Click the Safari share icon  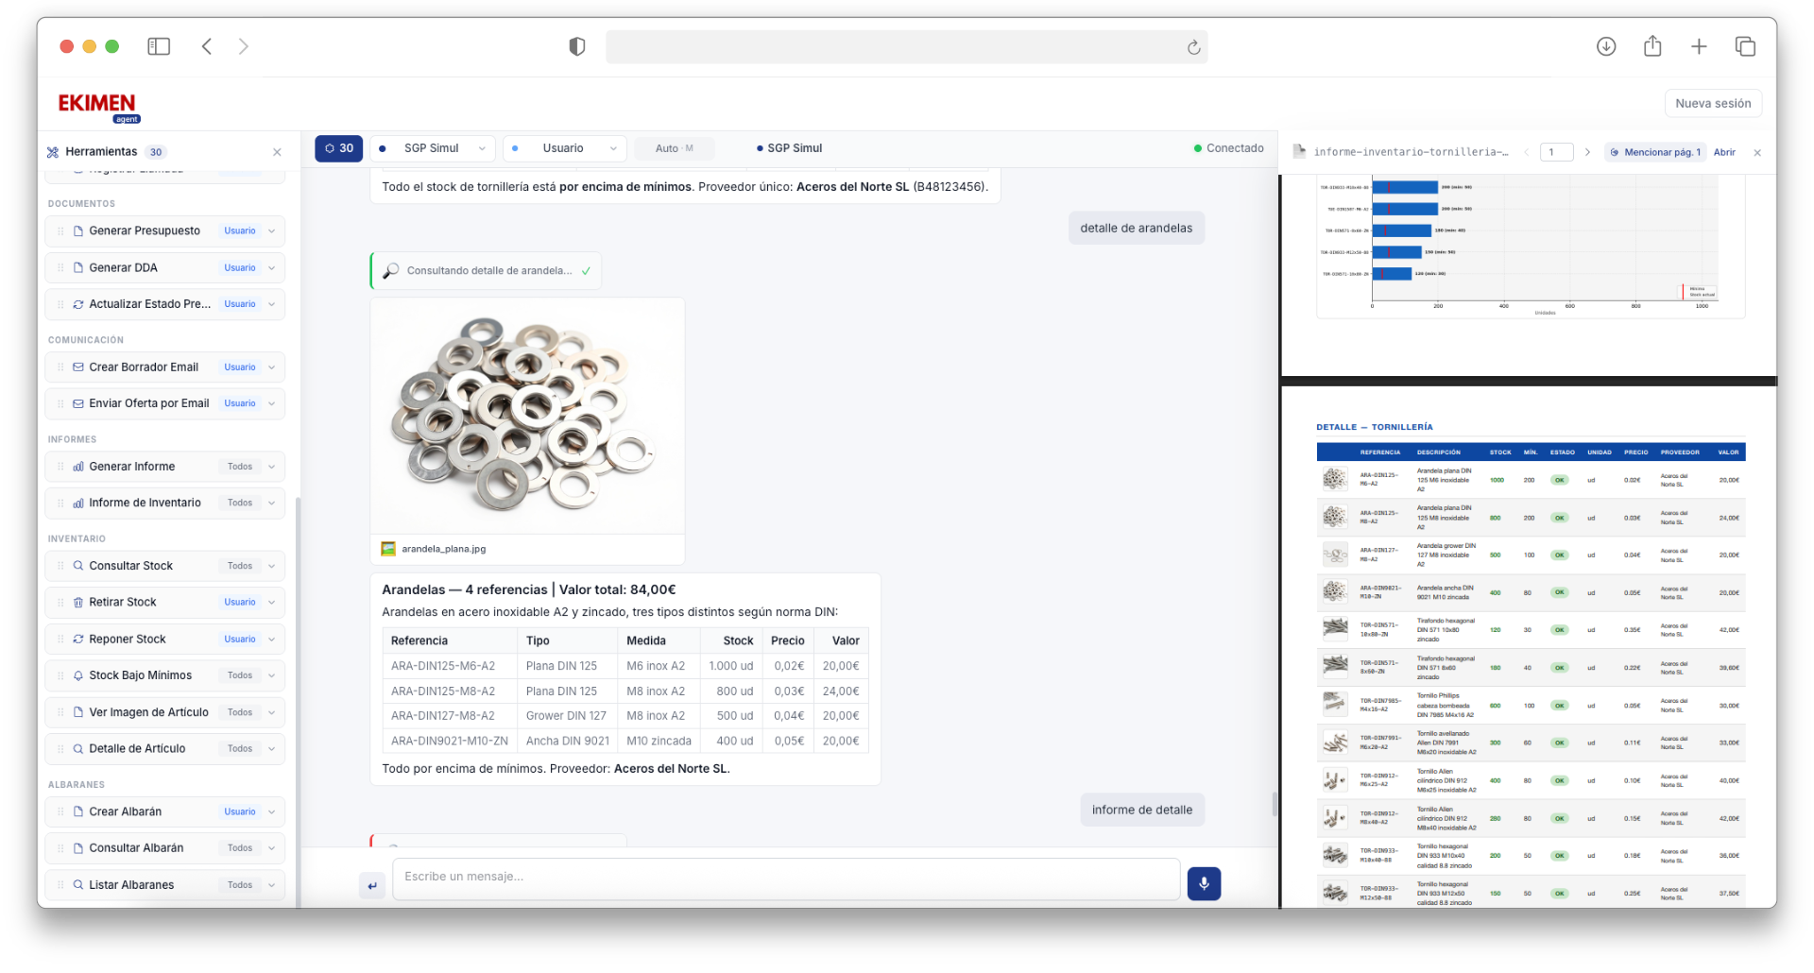point(1651,46)
